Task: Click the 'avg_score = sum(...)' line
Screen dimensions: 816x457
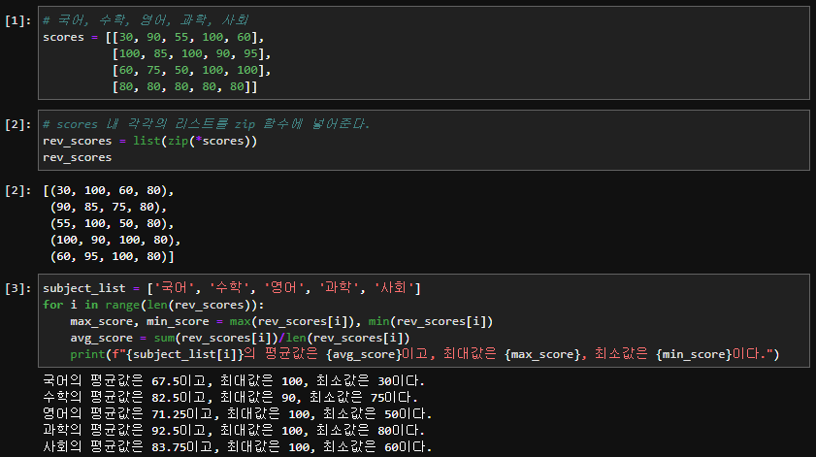Action: coord(240,339)
